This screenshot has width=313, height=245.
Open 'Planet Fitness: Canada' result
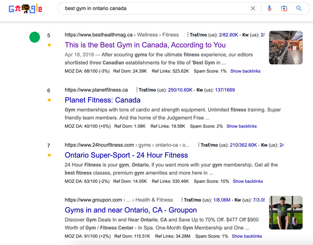pyautogui.click(x=103, y=100)
